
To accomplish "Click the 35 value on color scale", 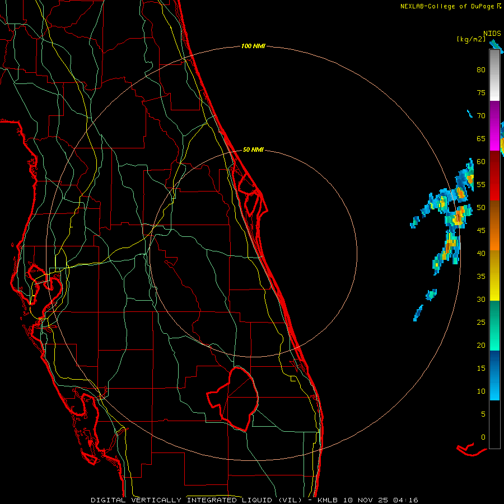I will (481, 277).
